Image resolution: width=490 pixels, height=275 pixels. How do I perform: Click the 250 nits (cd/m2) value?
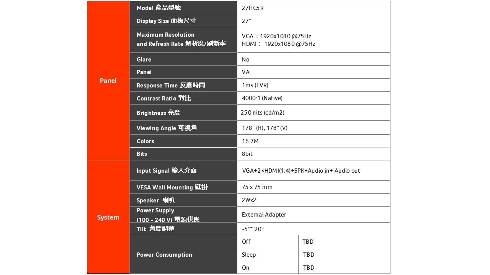pos(263,113)
